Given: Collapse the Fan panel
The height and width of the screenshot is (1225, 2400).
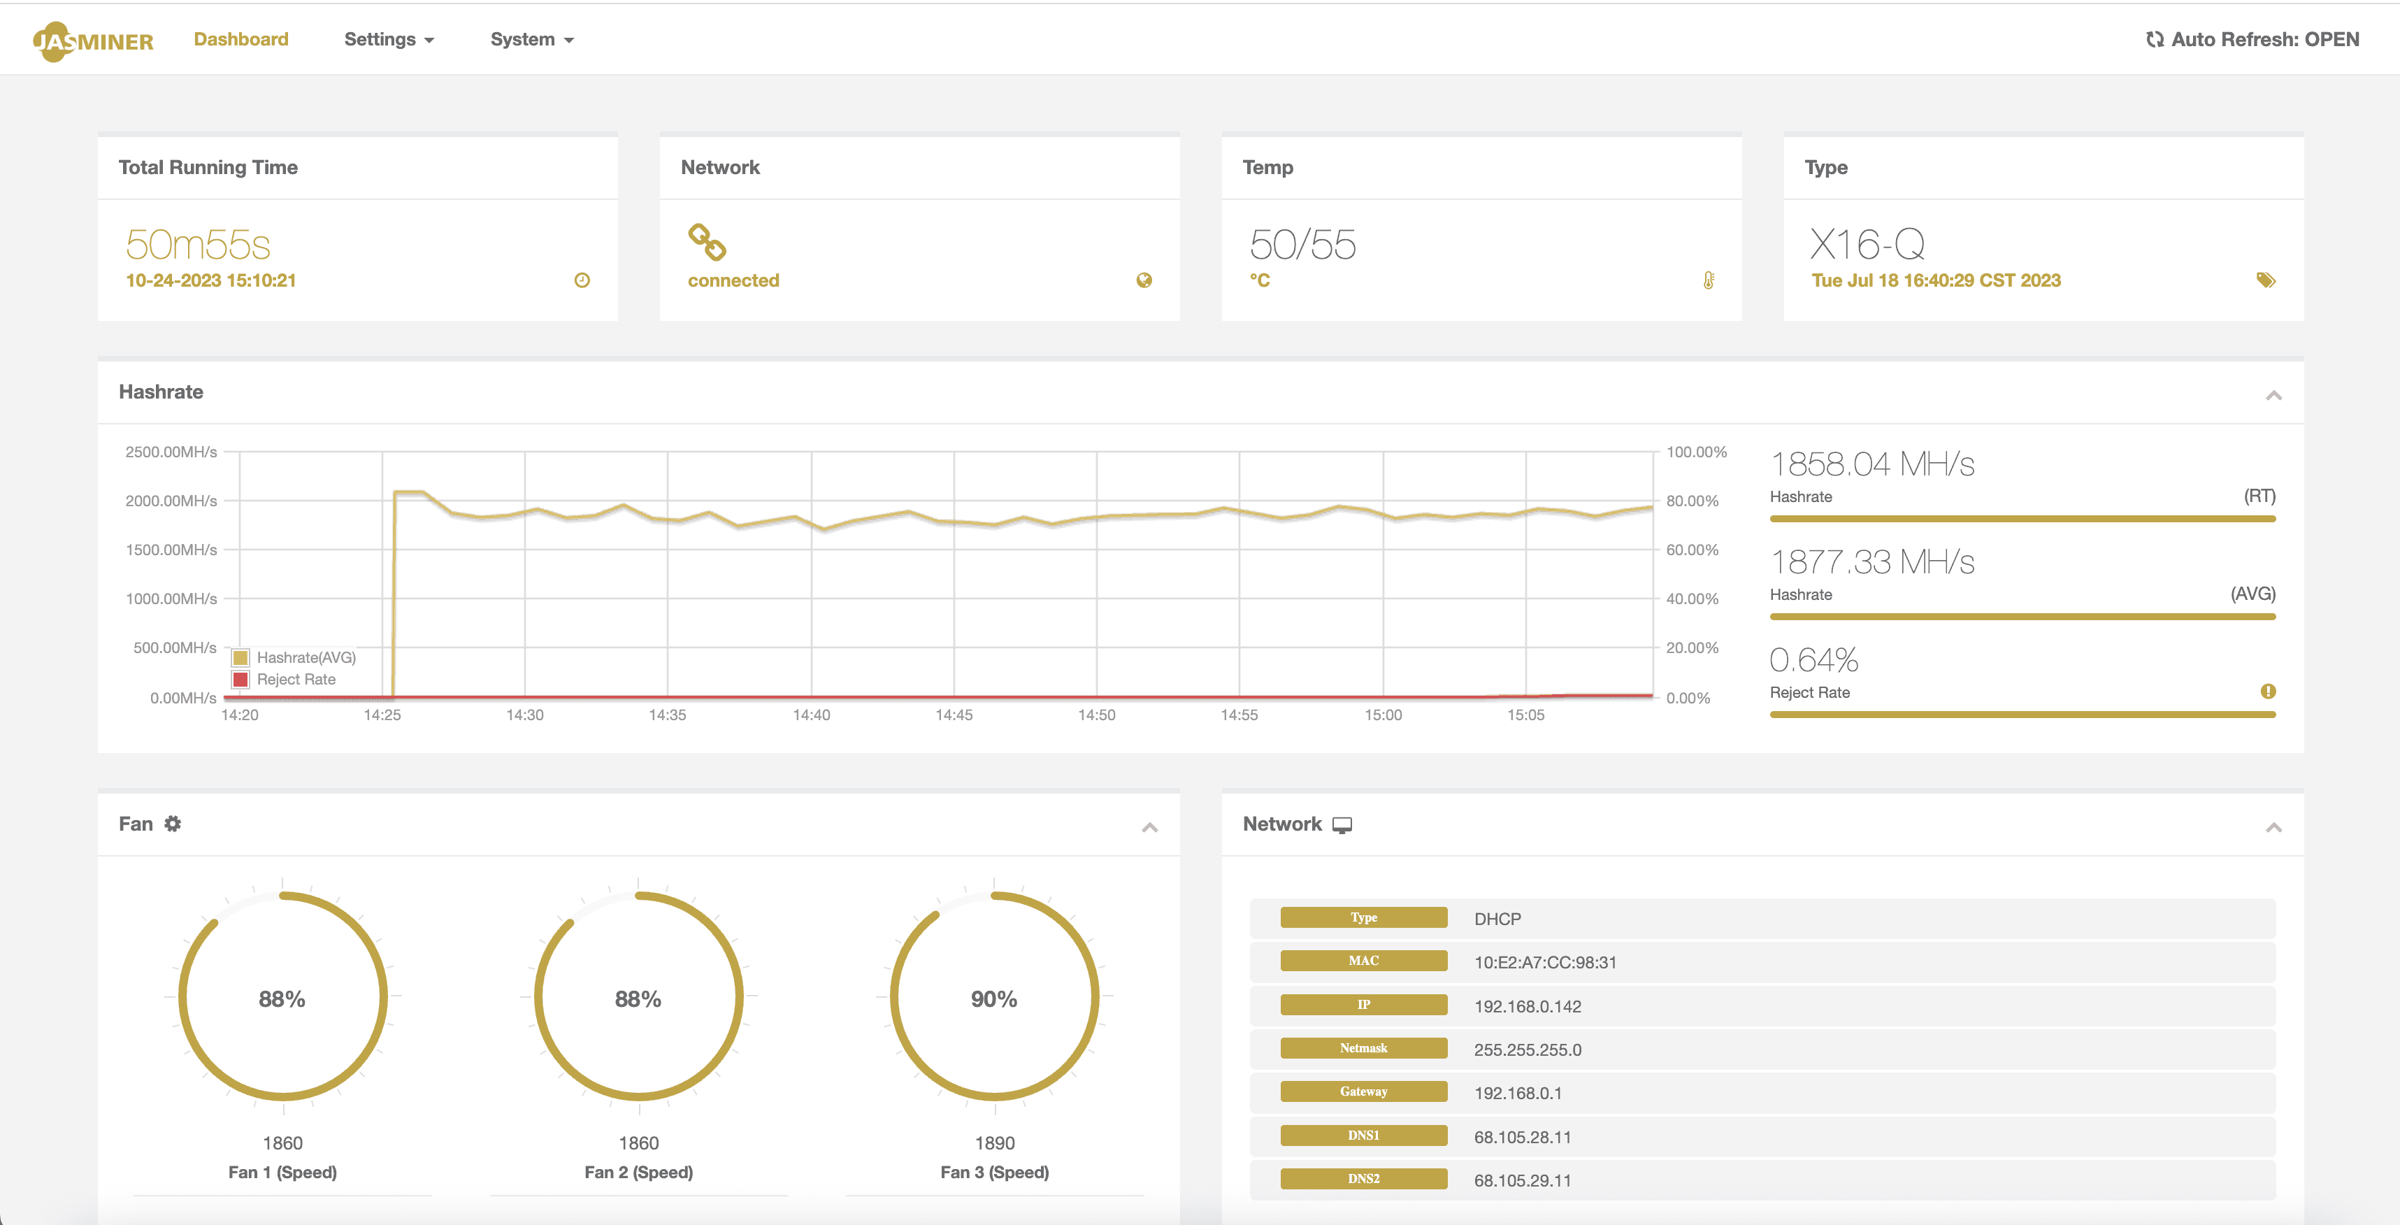Looking at the screenshot, I should pos(1150,827).
